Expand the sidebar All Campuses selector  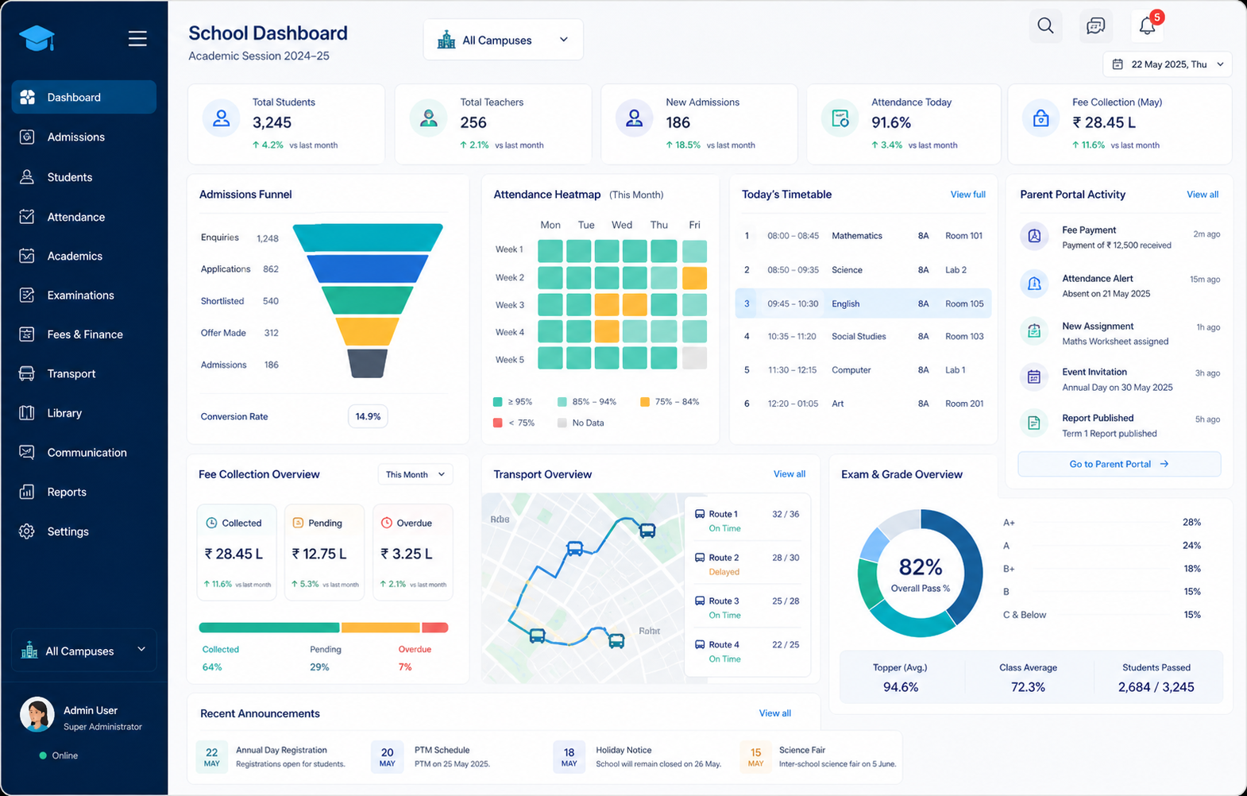coord(84,651)
